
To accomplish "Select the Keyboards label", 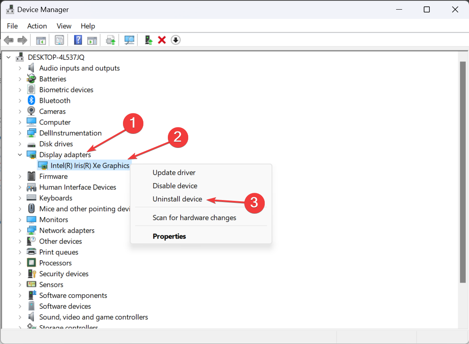I will tap(56, 198).
